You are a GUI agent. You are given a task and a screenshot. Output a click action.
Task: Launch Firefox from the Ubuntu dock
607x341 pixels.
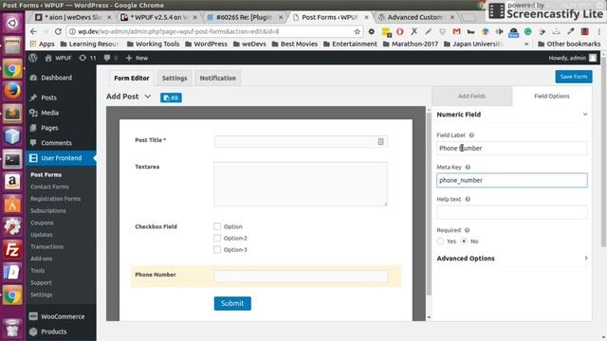point(12,91)
